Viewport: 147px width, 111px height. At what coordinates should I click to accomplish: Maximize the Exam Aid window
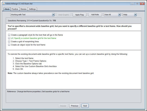137,4
